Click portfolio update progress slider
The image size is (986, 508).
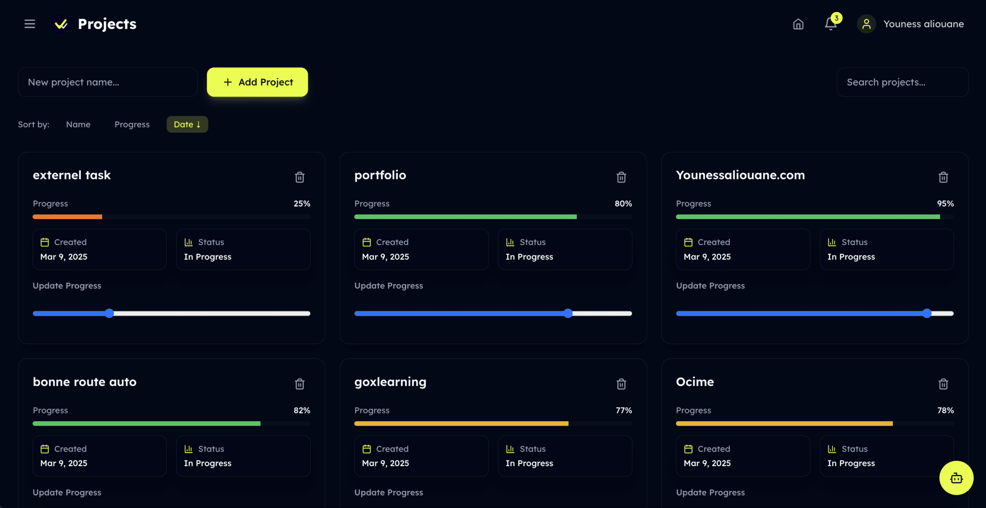point(493,313)
